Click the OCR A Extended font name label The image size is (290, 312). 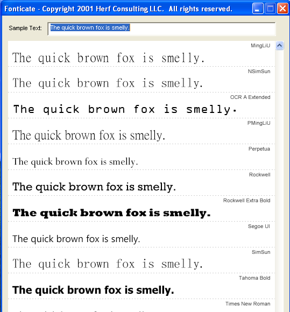point(250,97)
